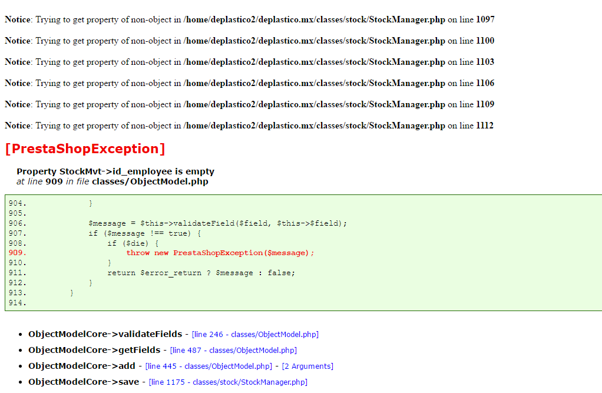Select the Notice mentioning line 1109
602x393 pixels.
tap(250, 104)
